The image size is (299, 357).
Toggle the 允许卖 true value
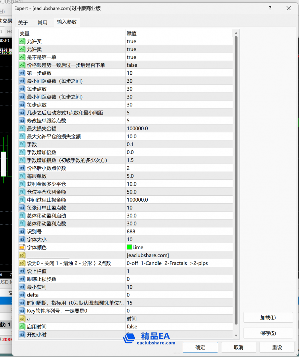pyautogui.click(x=131, y=49)
